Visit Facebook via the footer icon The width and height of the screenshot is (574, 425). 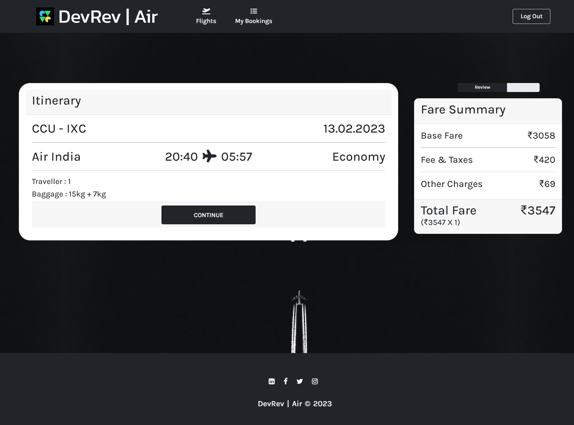pos(286,381)
